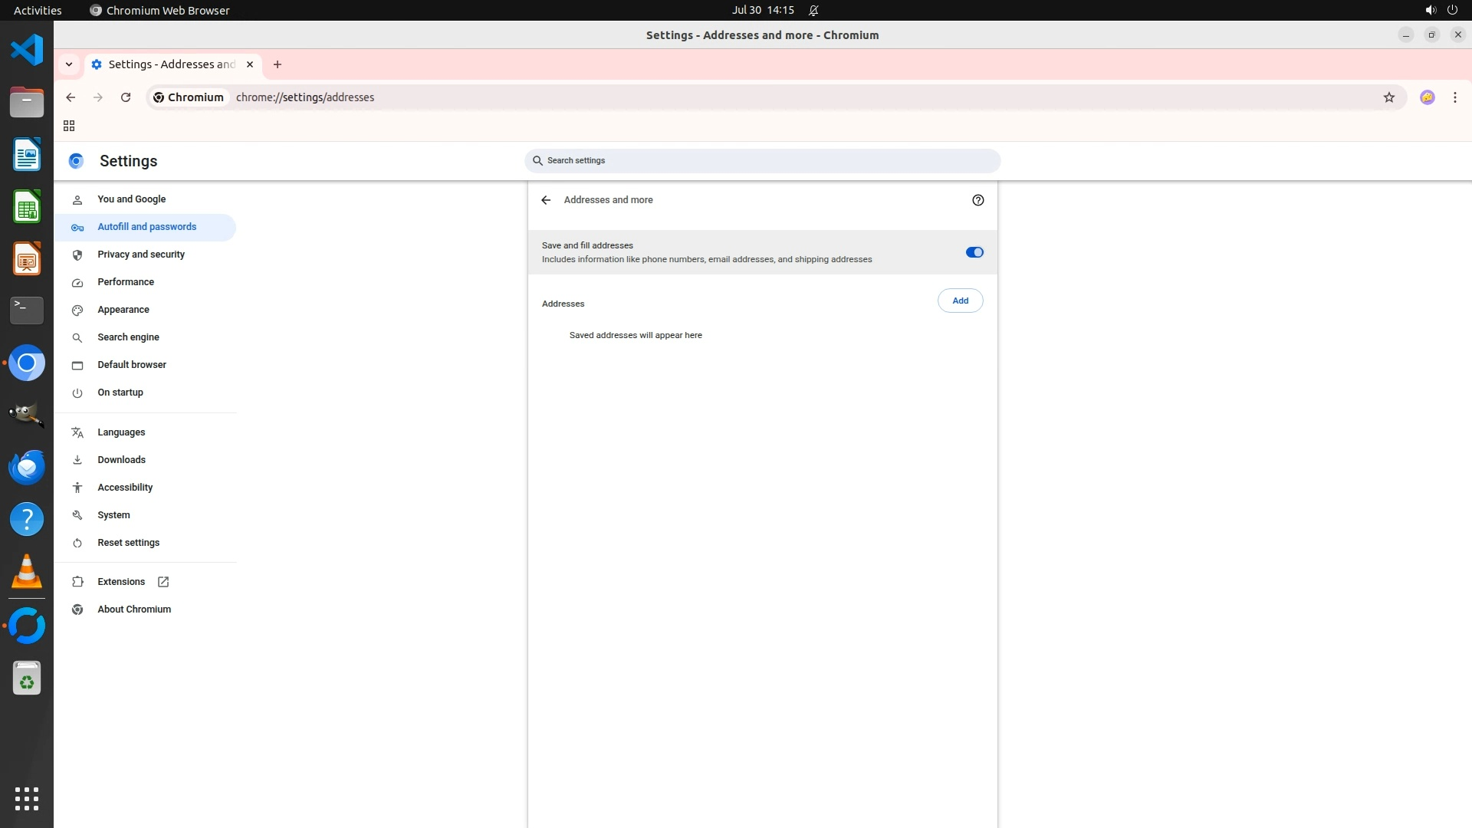Select the Downloads settings item
The image size is (1472, 828).
point(121,460)
